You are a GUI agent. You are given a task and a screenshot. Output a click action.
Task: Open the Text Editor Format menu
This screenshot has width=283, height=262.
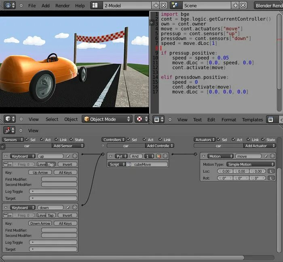click(229, 120)
